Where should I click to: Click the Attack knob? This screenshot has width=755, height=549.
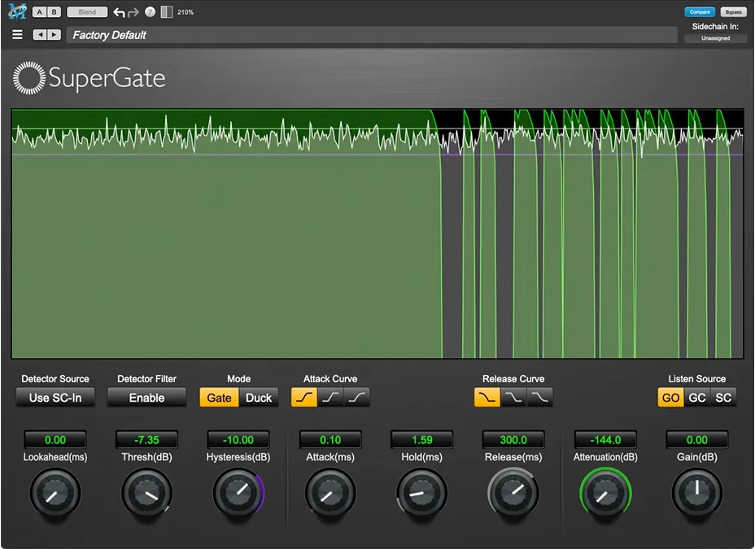pos(330,493)
